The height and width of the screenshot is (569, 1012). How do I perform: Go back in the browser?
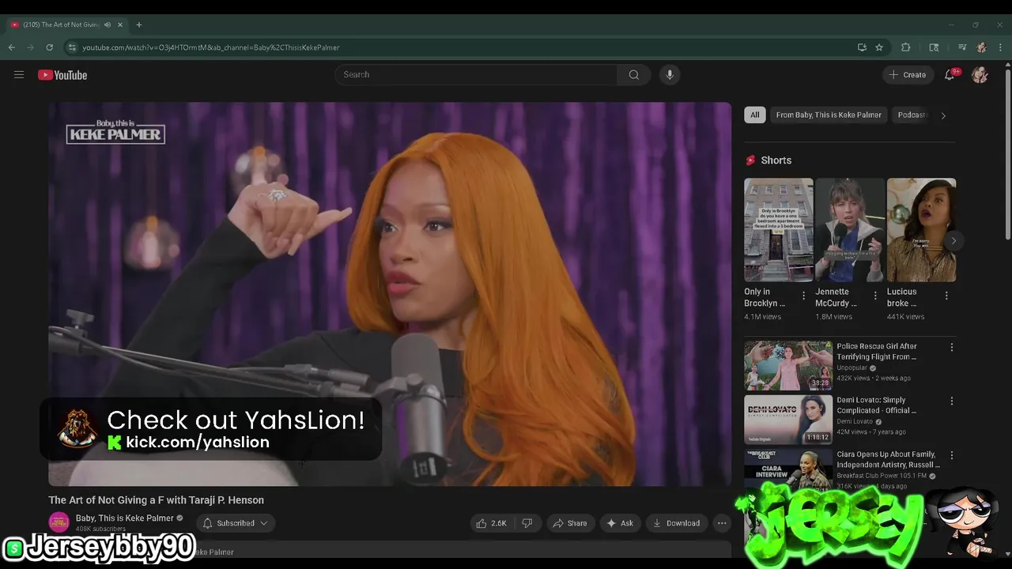[x=12, y=47]
